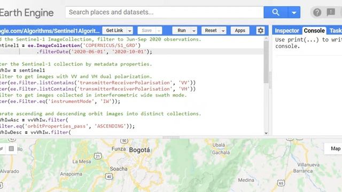Click the Villanueva label on the map
The width and height of the screenshot is (342, 192).
(x=308, y=165)
